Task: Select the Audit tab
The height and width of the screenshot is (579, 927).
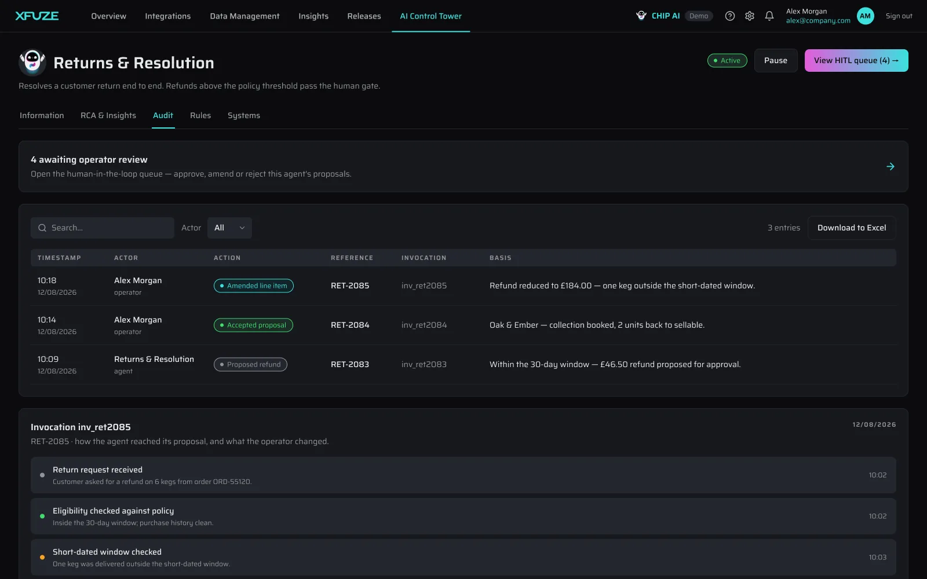Action: tap(163, 116)
